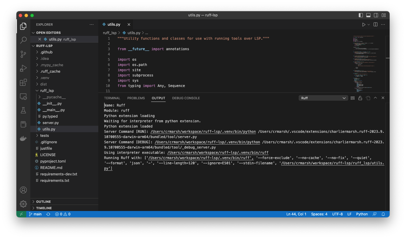Toggle the split editor layout button
Screen dimensions: 406x239
tap(375, 25)
